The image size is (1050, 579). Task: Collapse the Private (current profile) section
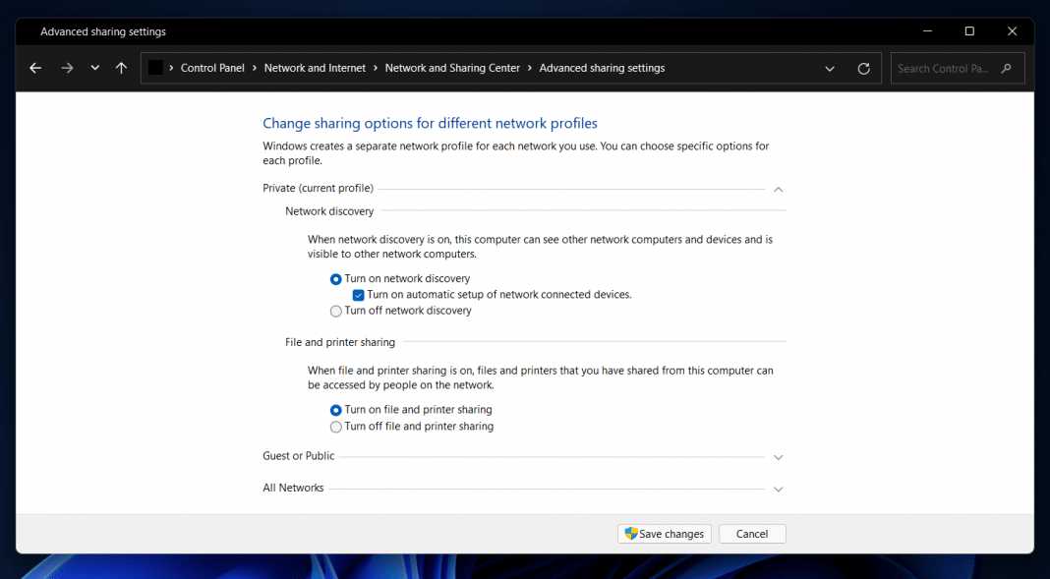pyautogui.click(x=778, y=189)
